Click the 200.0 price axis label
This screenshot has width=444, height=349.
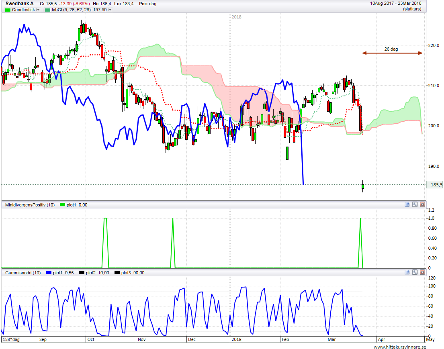tap(434, 126)
